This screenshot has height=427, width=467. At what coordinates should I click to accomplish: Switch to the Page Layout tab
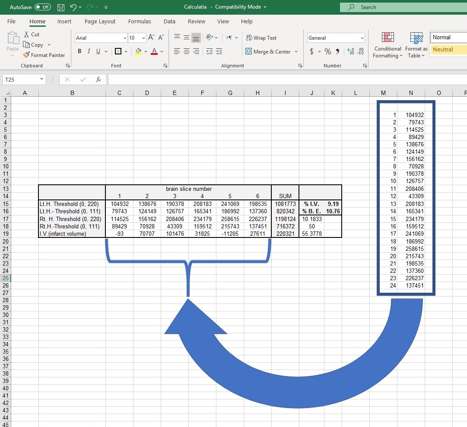click(100, 22)
